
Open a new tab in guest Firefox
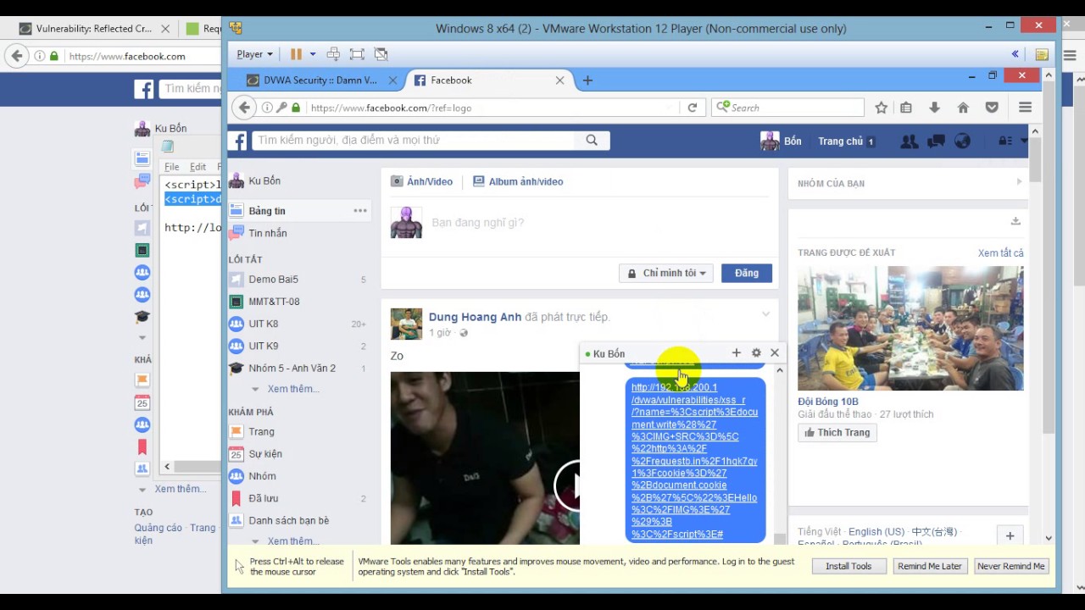[x=587, y=80]
